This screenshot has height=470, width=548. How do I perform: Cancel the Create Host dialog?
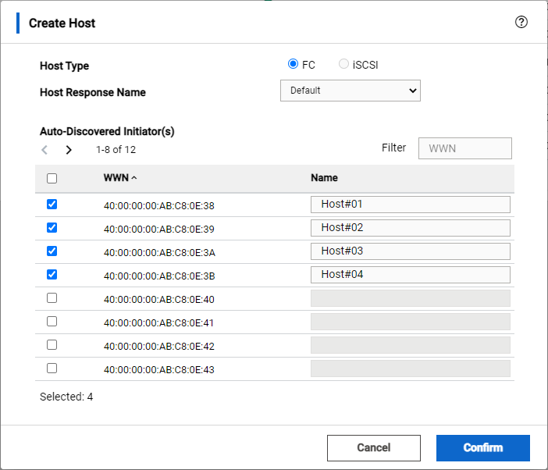click(x=373, y=448)
